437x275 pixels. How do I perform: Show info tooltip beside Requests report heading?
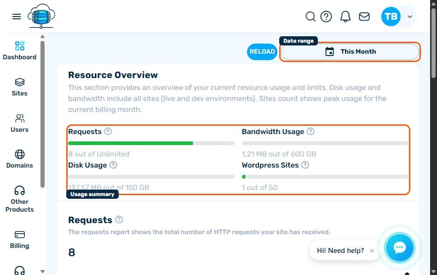point(119,219)
